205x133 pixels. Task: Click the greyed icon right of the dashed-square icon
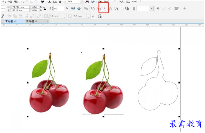tap(26, 16)
